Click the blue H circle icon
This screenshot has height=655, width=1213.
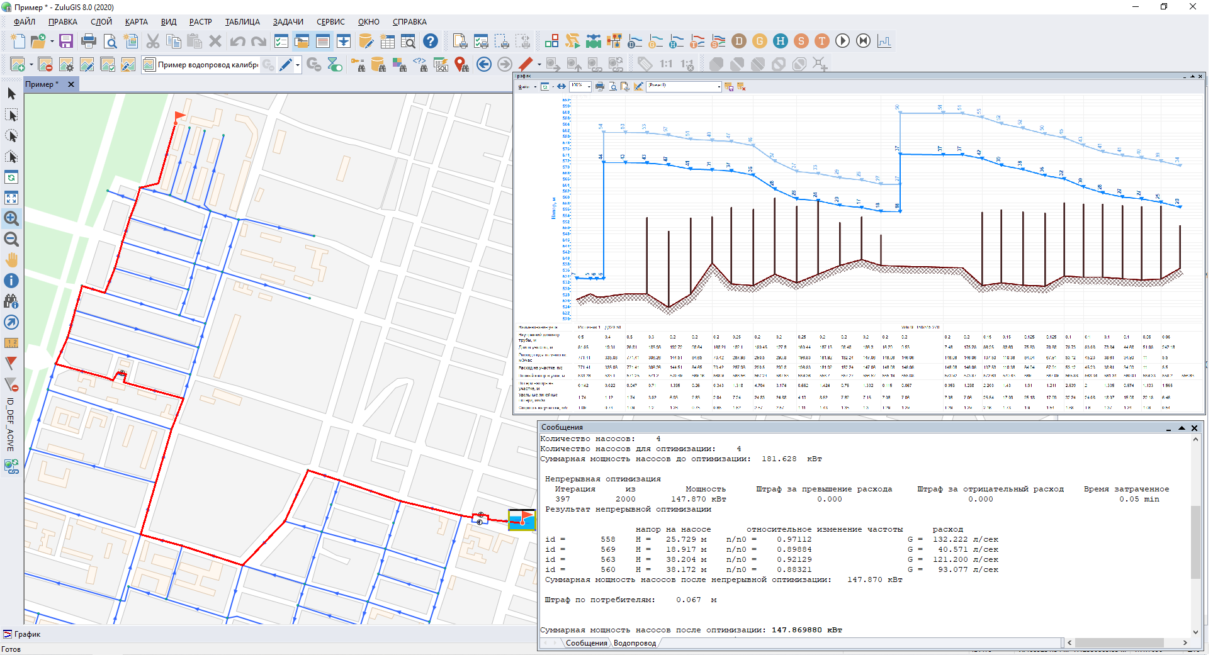click(x=781, y=42)
